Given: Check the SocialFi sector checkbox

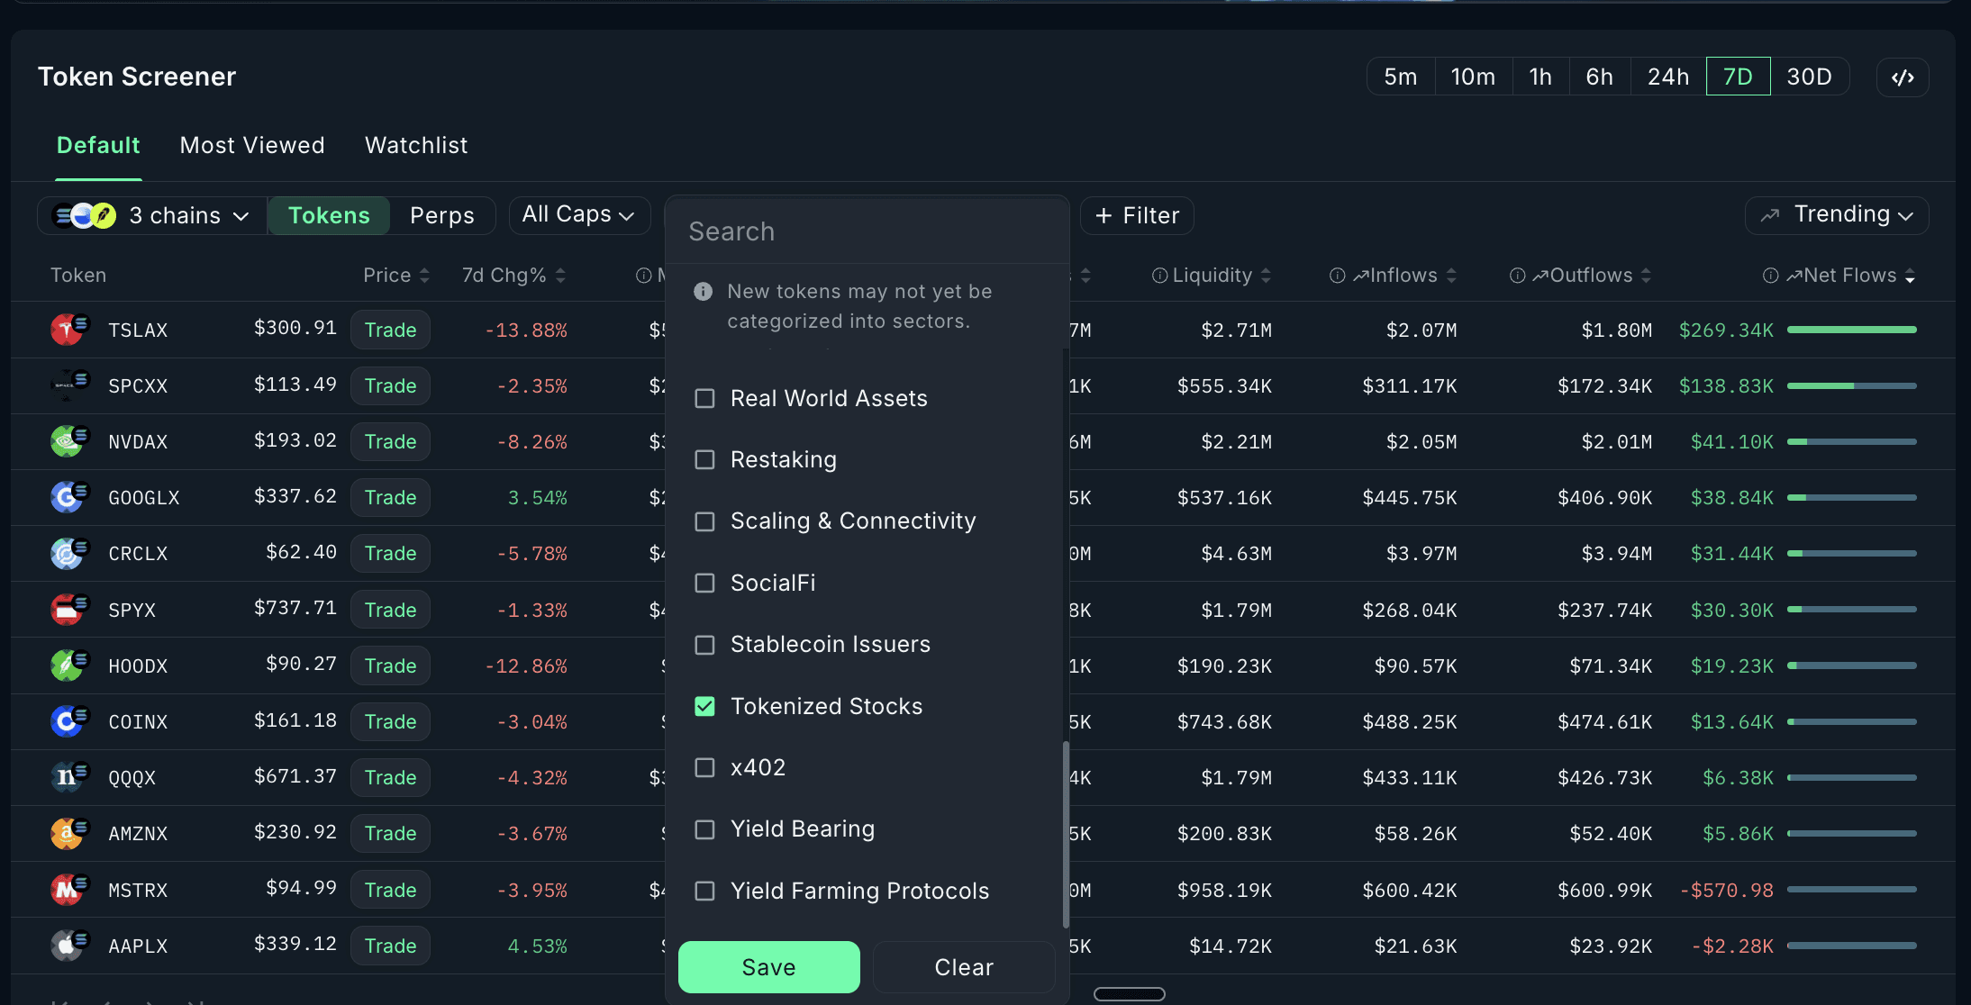Looking at the screenshot, I should (x=705, y=584).
